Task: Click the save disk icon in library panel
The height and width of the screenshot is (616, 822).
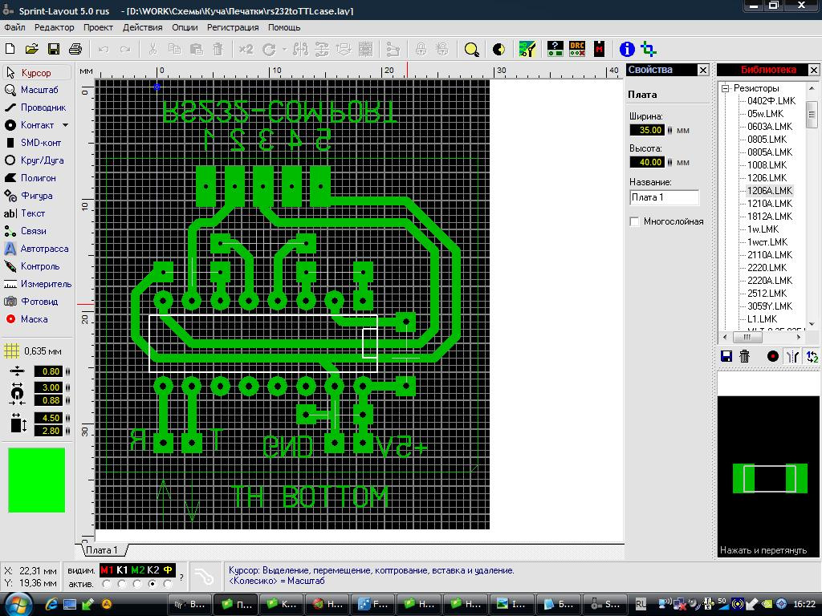Action: (726, 356)
